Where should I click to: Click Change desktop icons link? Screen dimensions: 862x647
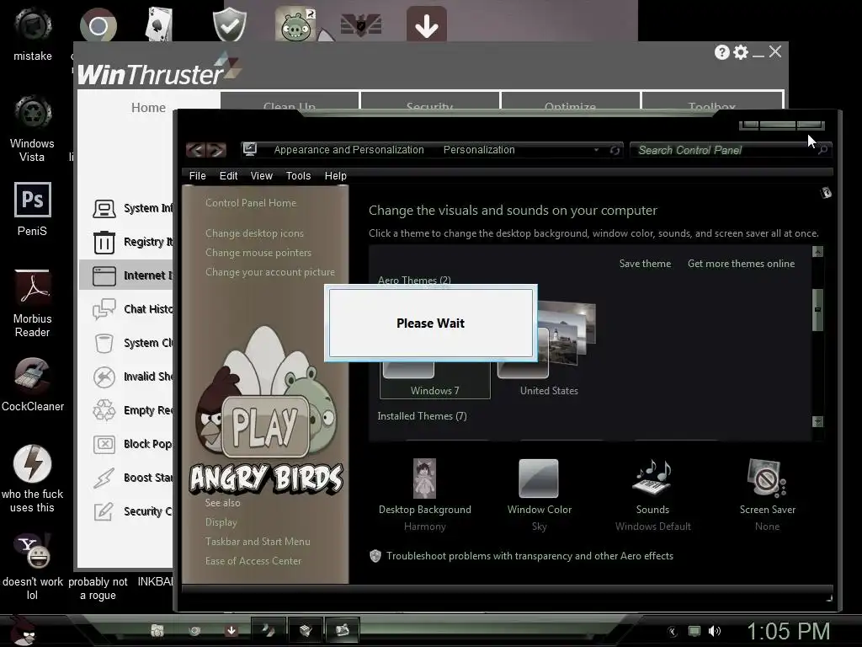point(254,233)
